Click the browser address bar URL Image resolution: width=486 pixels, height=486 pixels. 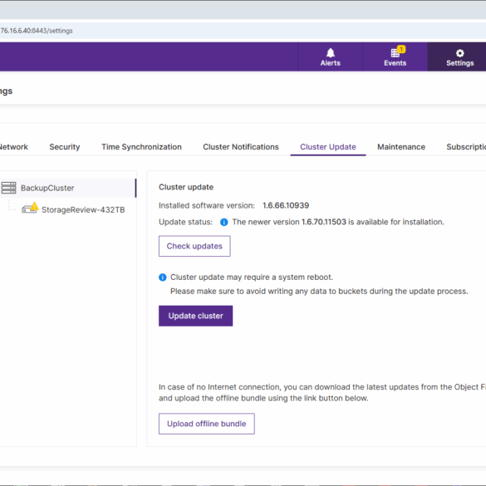37,31
